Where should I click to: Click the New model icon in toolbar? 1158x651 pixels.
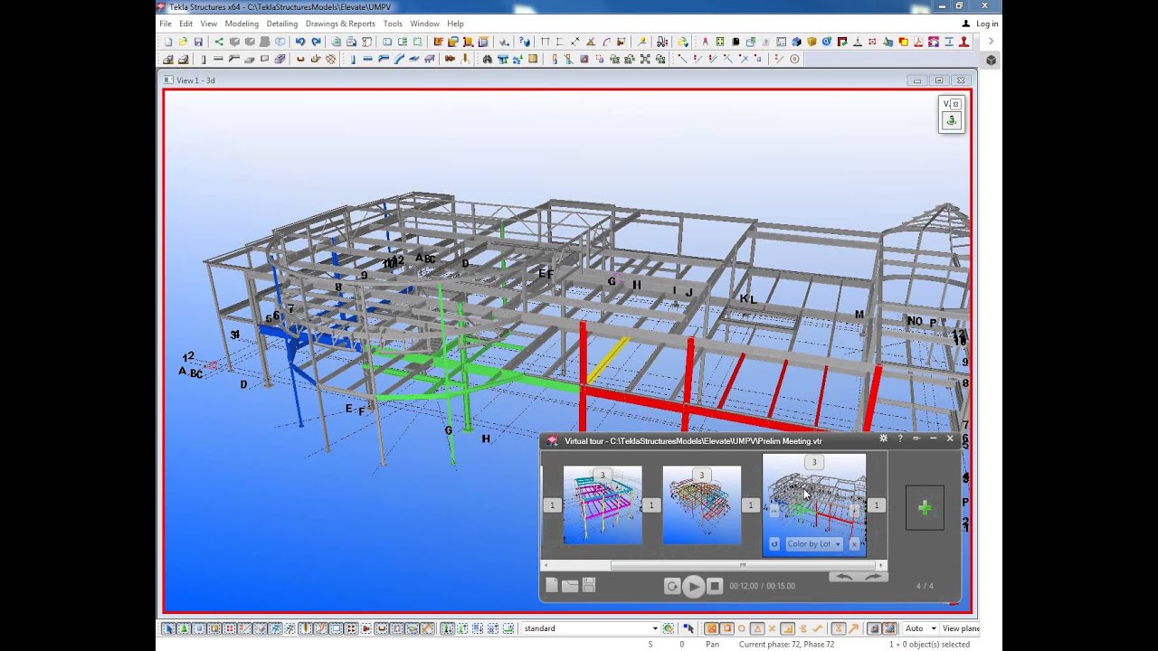168,42
